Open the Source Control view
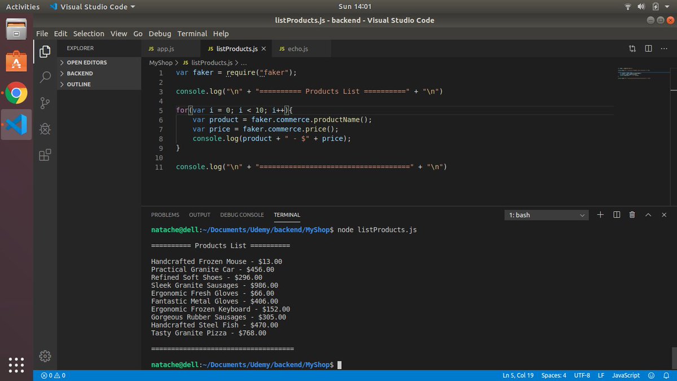The width and height of the screenshot is (677, 381). coord(45,103)
